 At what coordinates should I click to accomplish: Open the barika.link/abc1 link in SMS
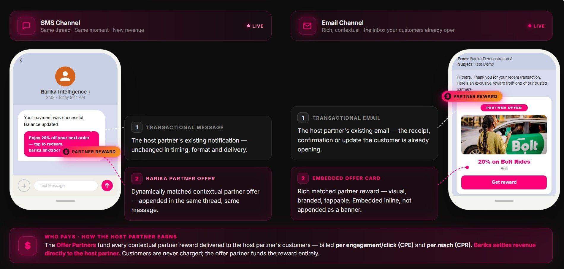click(45, 150)
